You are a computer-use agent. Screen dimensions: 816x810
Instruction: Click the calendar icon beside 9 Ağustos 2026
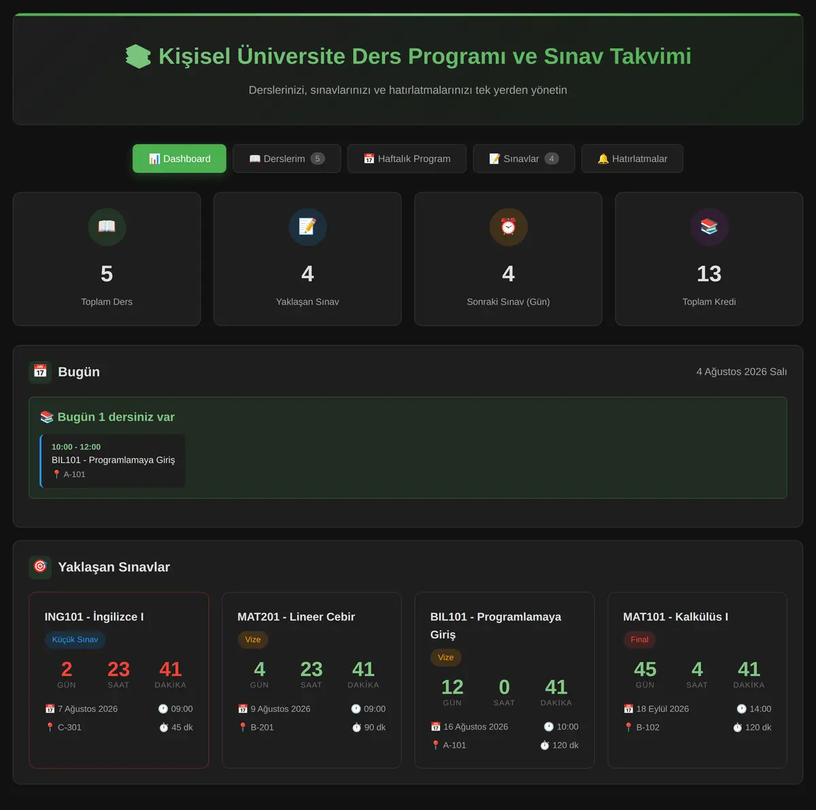(243, 709)
